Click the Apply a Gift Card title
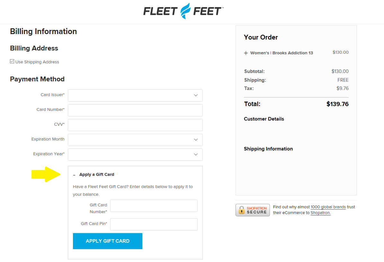The width and height of the screenshot is (384, 262). click(x=97, y=175)
